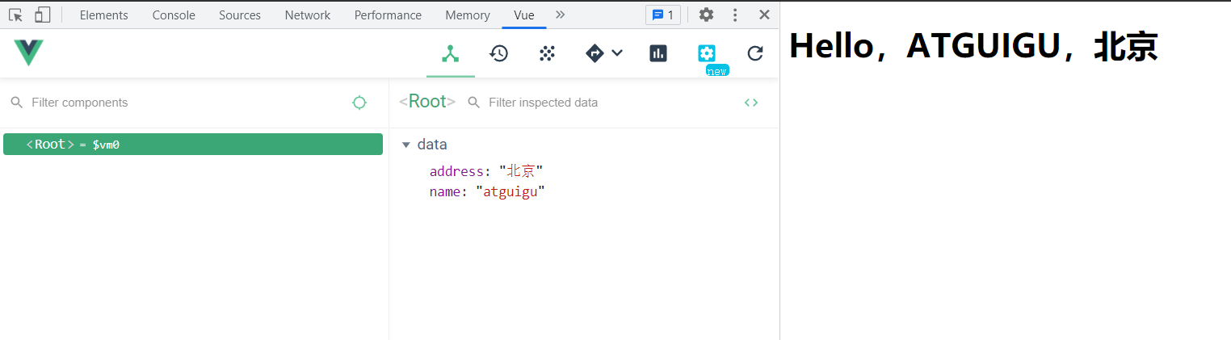The height and width of the screenshot is (340, 1231).
Task: Open Vue devtools Settings gear icon
Action: (707, 53)
